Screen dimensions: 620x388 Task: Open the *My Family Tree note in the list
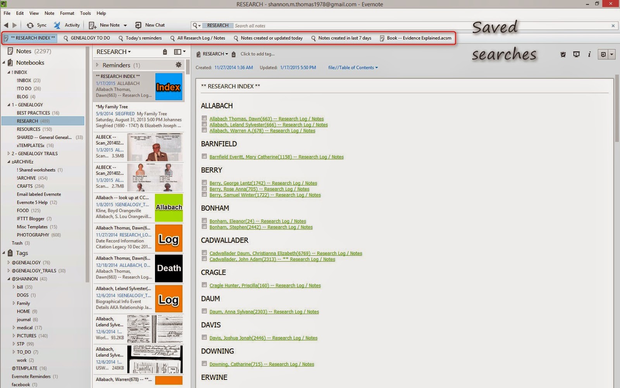click(139, 116)
